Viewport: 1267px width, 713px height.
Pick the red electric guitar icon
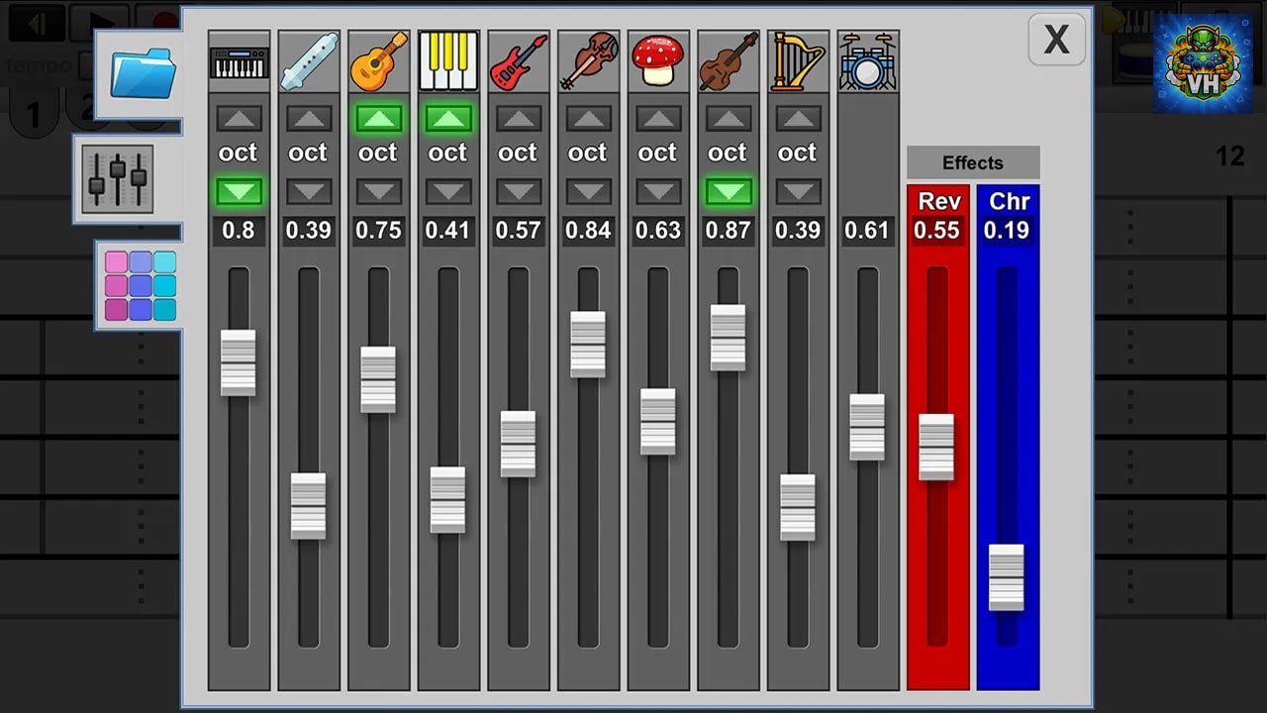[519, 61]
